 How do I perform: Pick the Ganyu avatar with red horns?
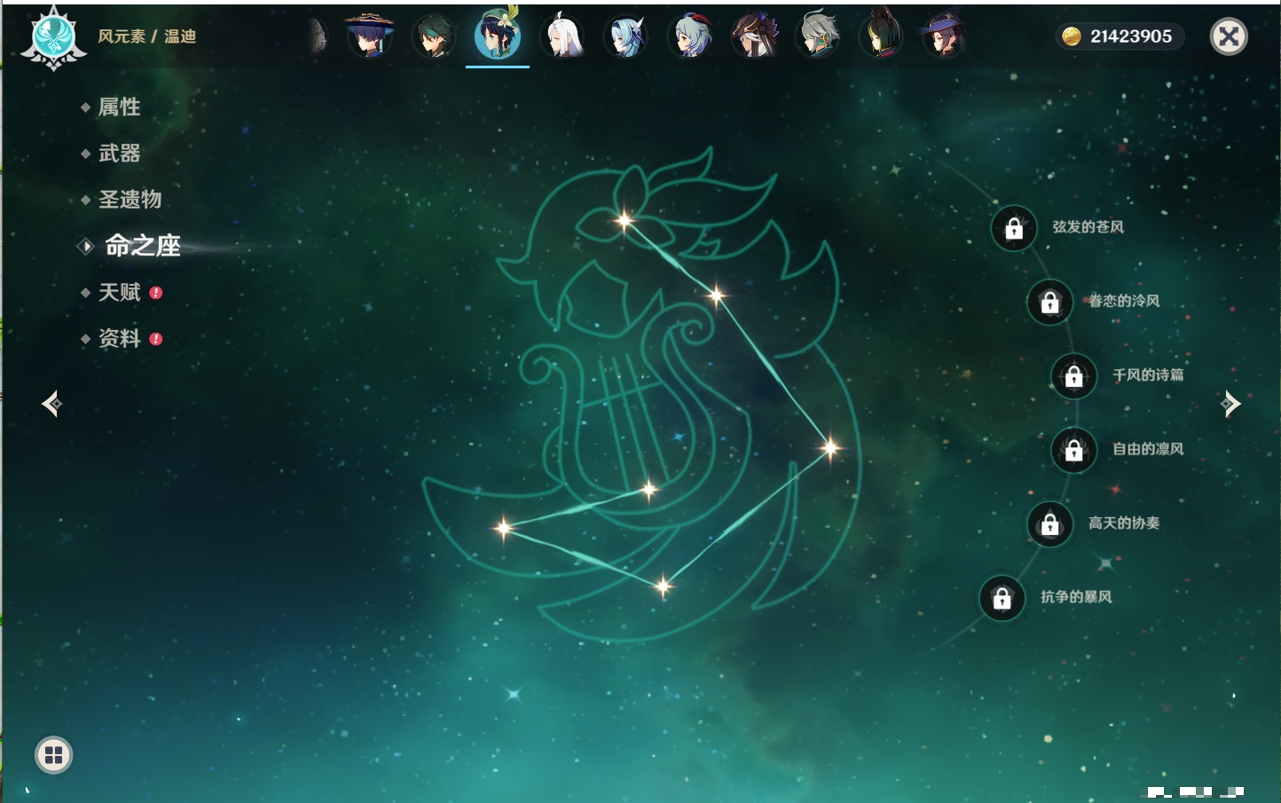pos(691,36)
